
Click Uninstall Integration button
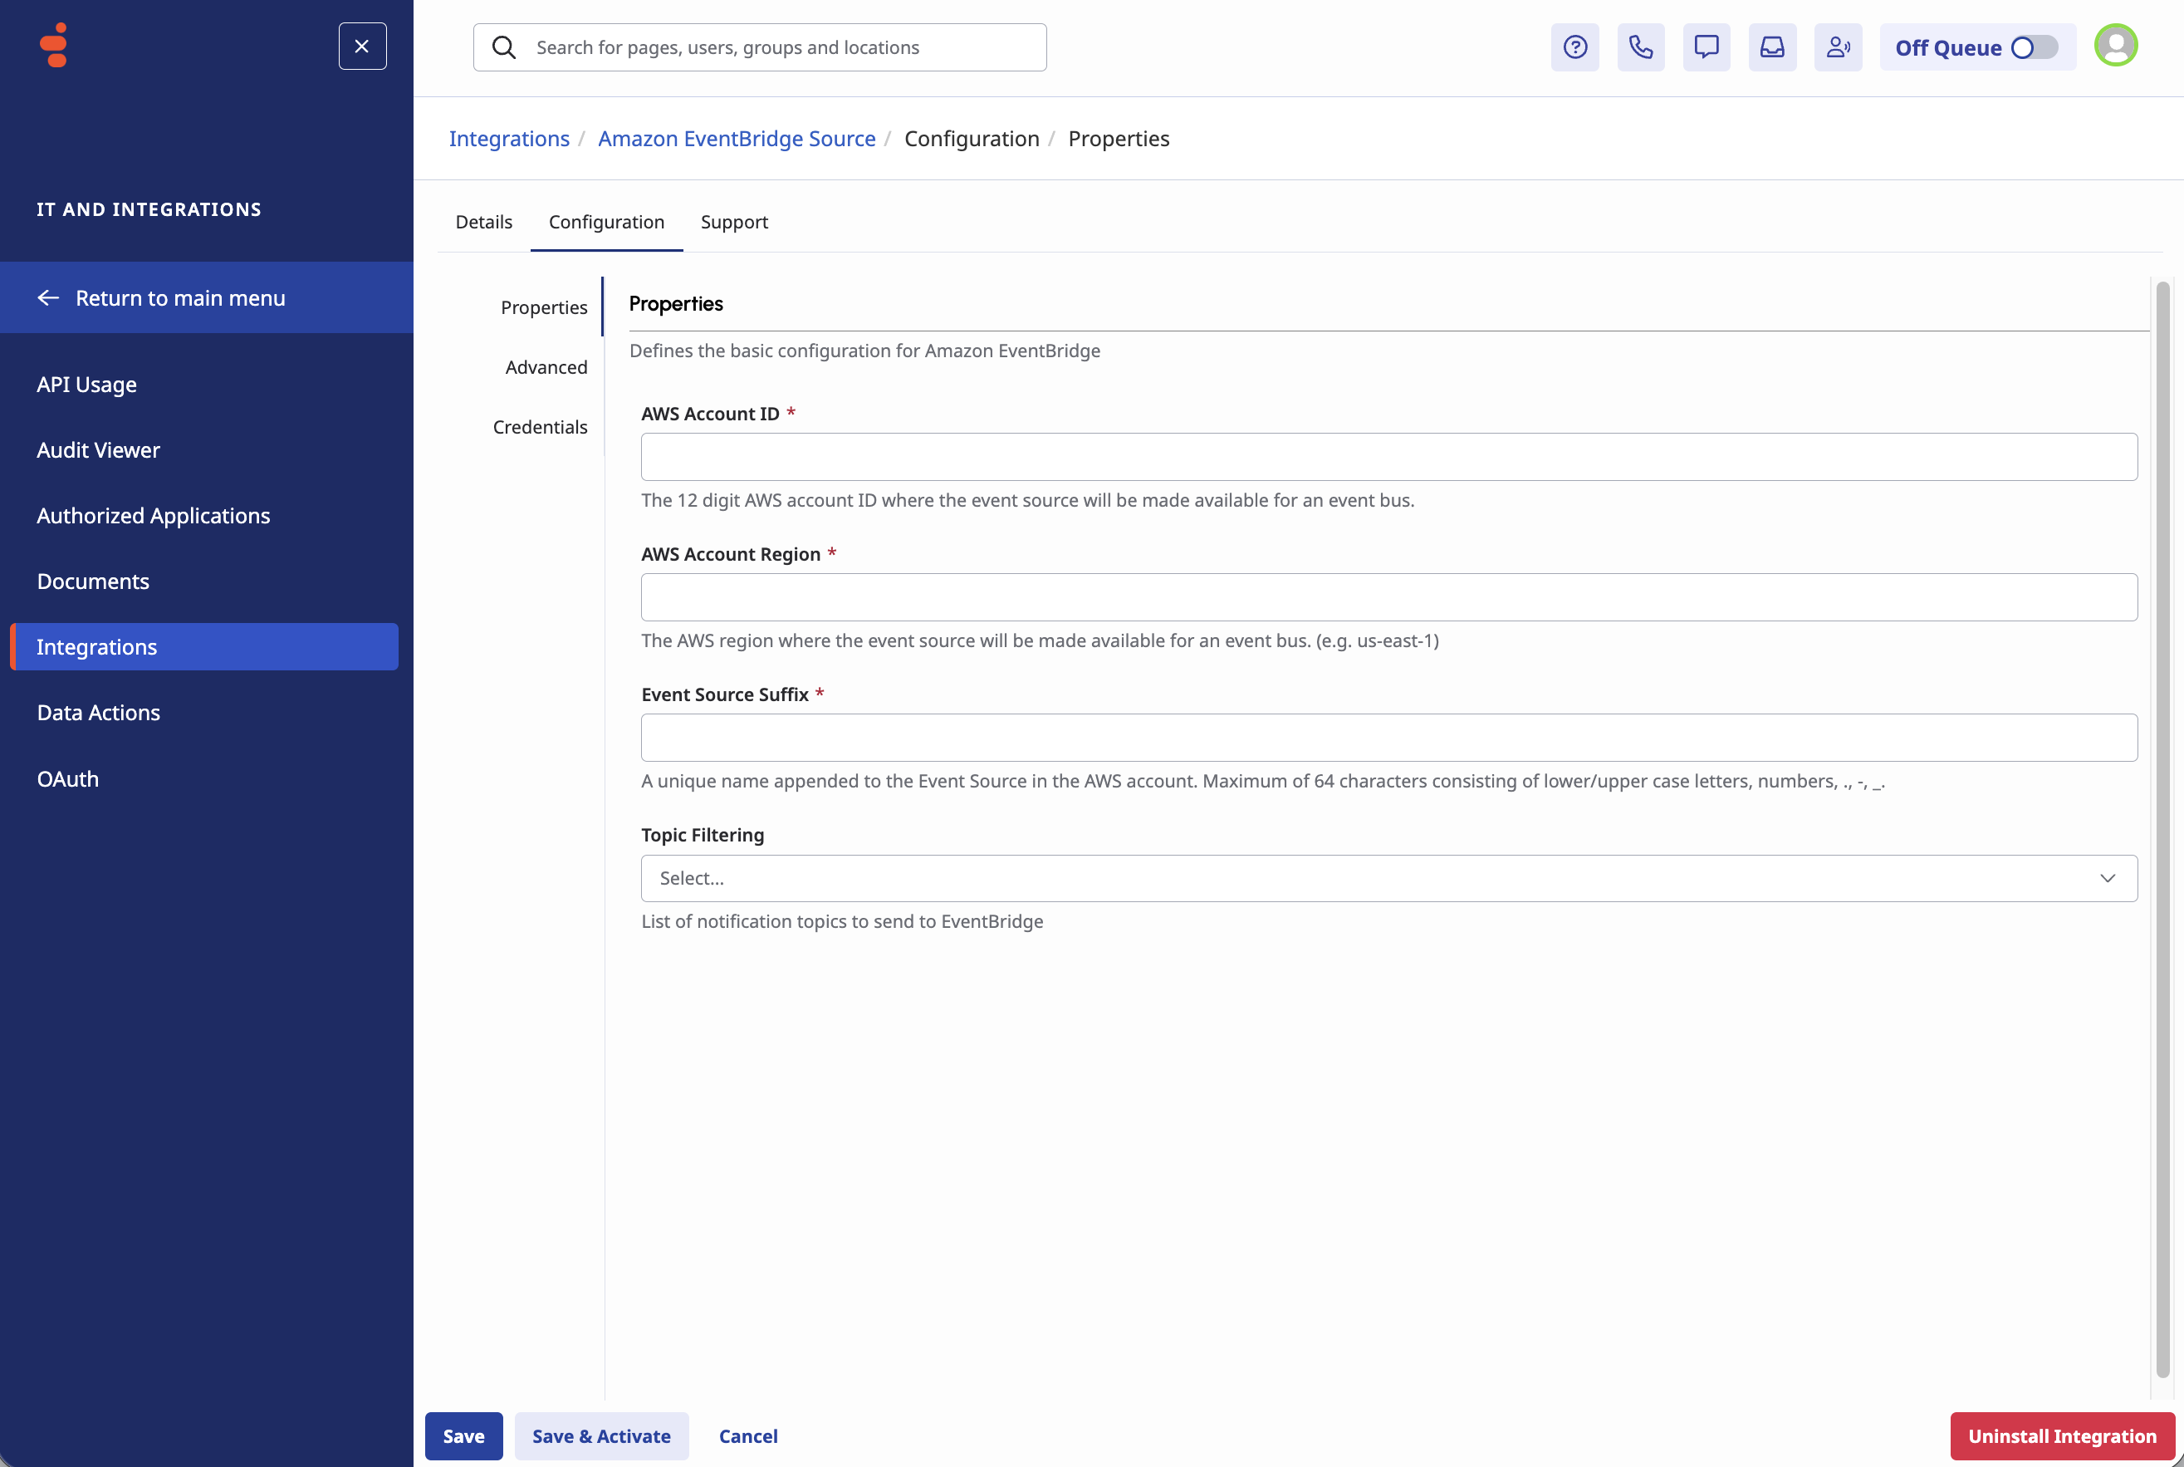click(x=2061, y=1435)
